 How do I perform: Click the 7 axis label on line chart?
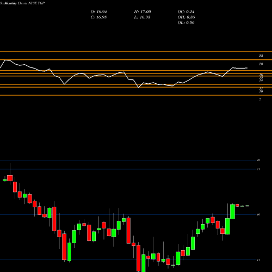[x=260, y=100]
